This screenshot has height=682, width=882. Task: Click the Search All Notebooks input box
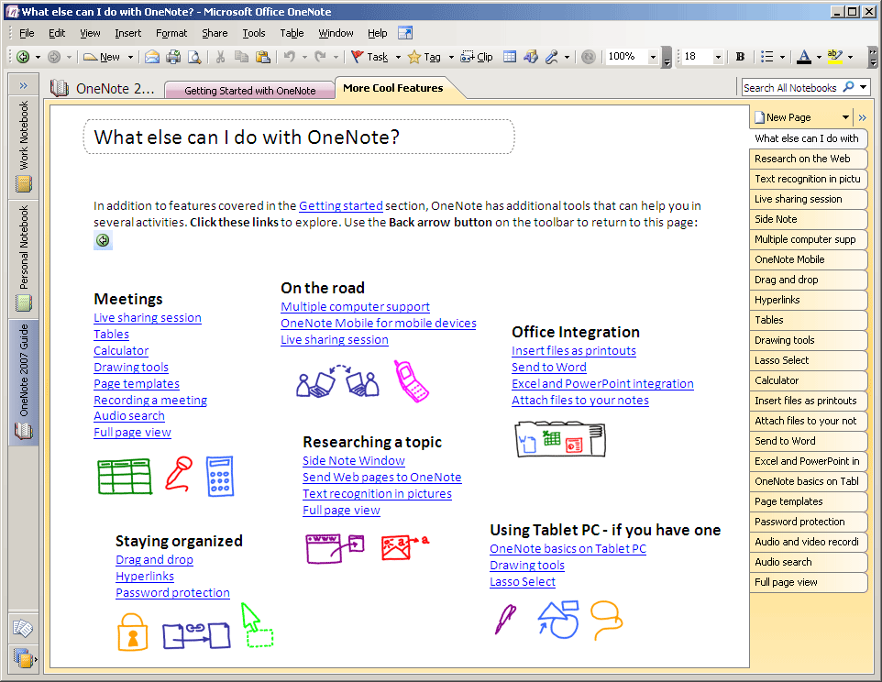pyautogui.click(x=790, y=87)
